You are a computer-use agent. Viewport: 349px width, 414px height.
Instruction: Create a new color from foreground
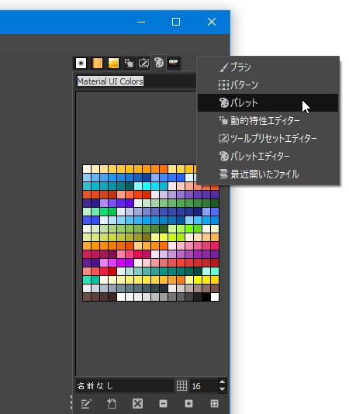[x=112, y=403]
